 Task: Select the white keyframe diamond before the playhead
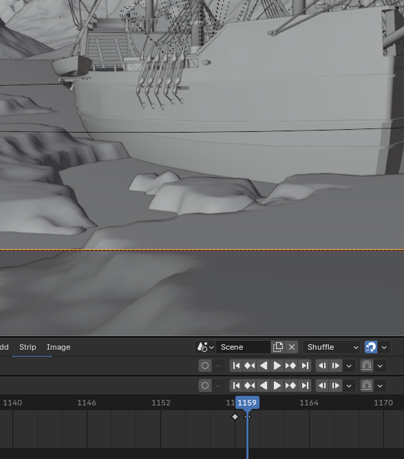[235, 416]
